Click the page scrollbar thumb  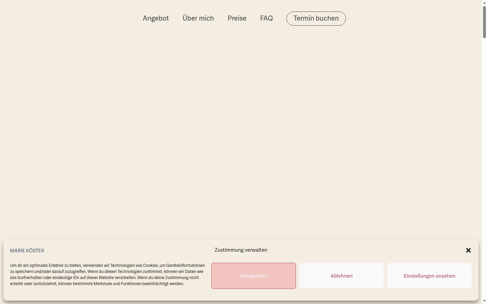click(484, 22)
